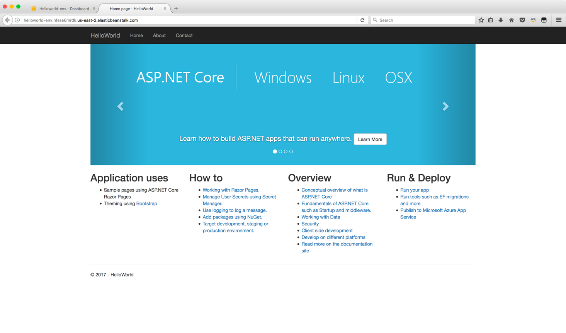Close the Helloworld-env Dashboard tab

click(94, 8)
